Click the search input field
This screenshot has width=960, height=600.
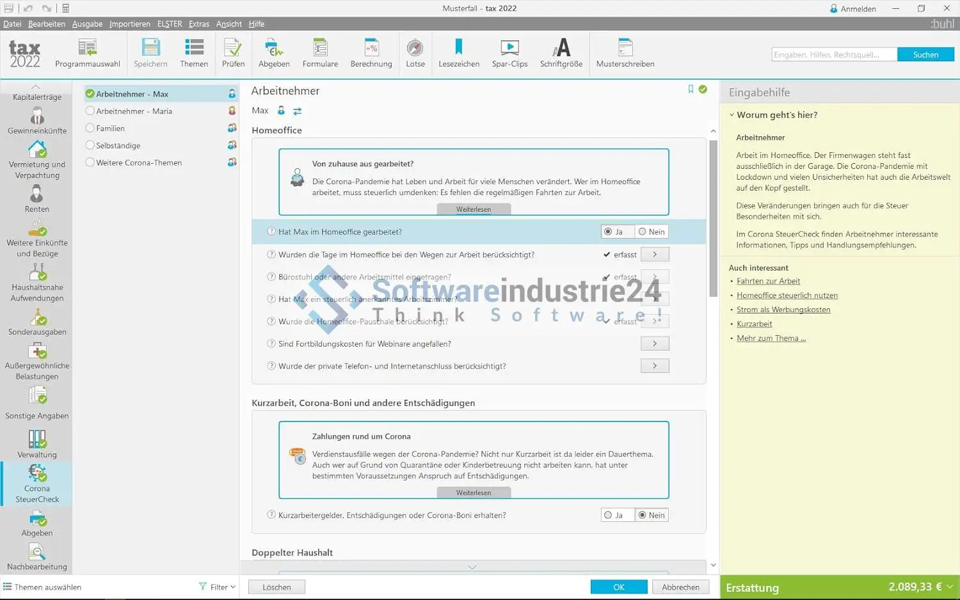tap(834, 54)
